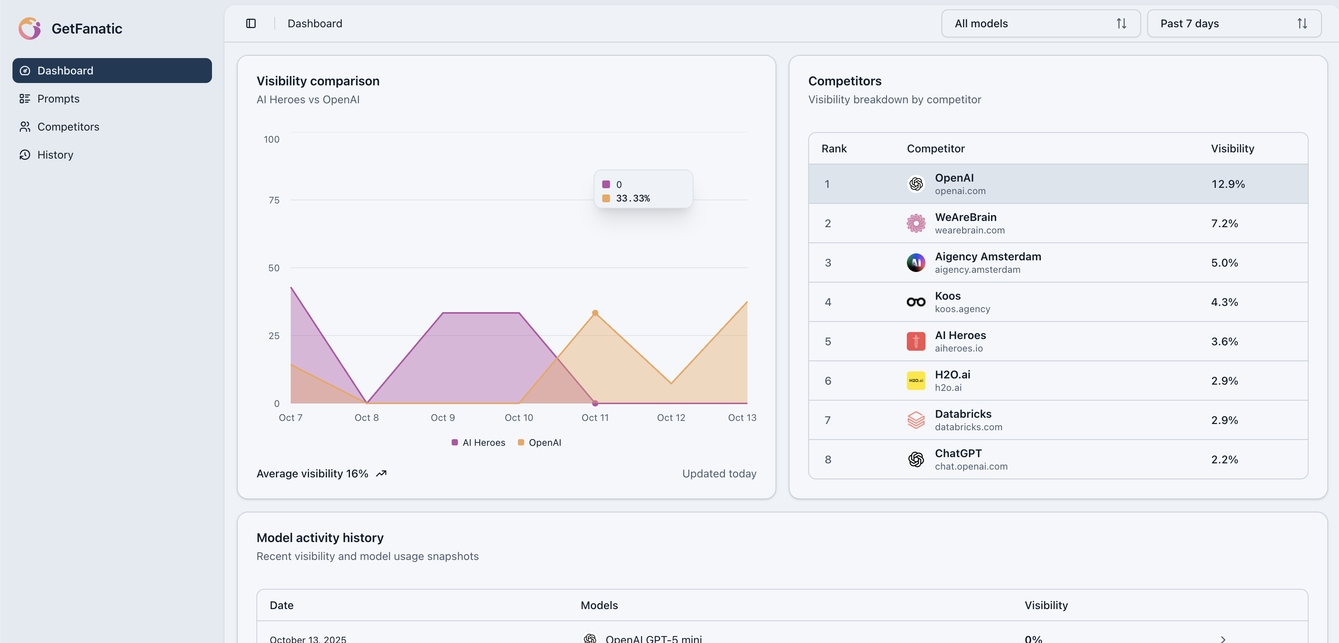Open the Competitors section via its people icon

25,126
